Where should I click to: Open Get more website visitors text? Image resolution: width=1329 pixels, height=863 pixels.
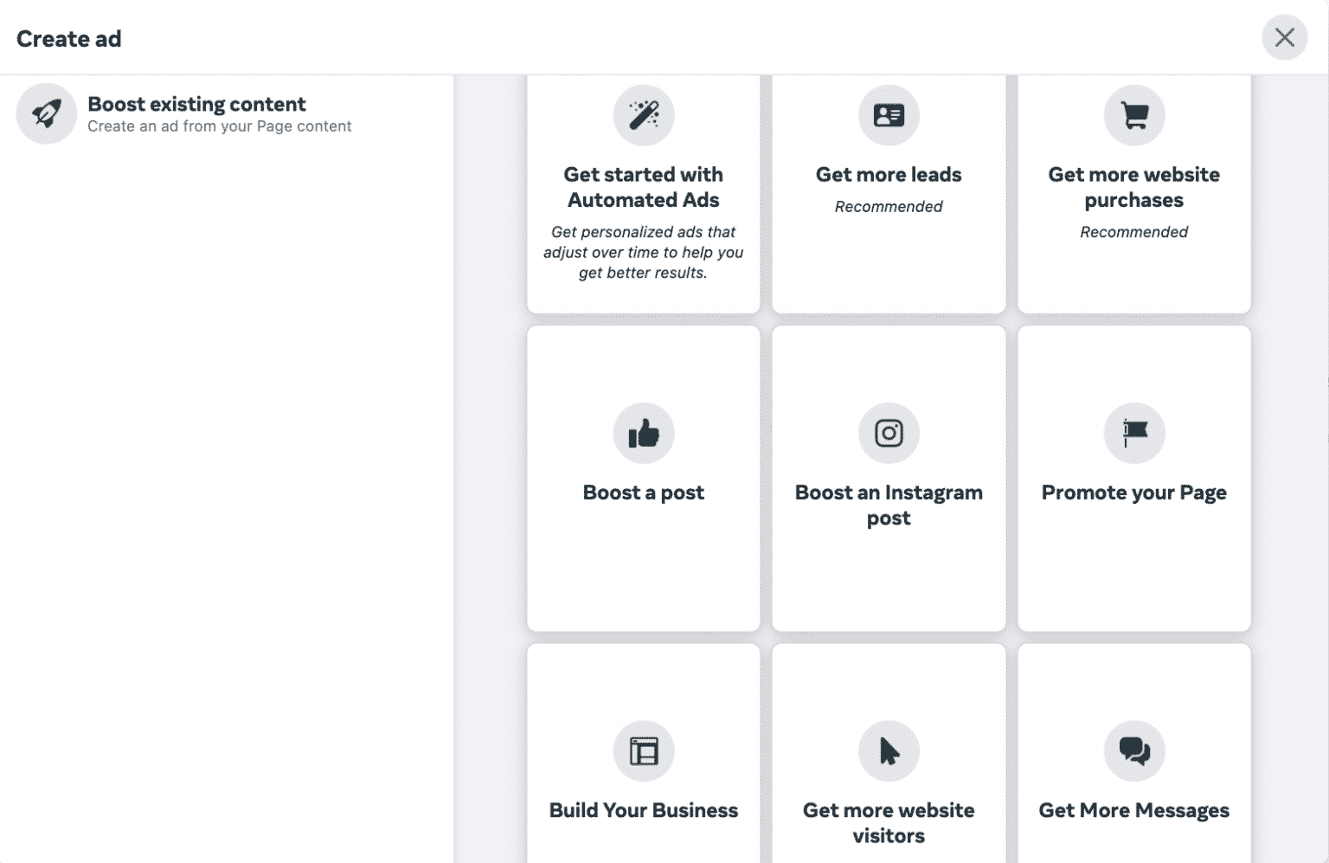point(889,822)
